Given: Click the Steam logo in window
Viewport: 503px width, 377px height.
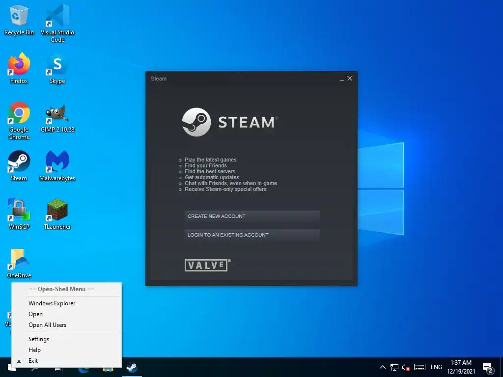Looking at the screenshot, I should 230,122.
